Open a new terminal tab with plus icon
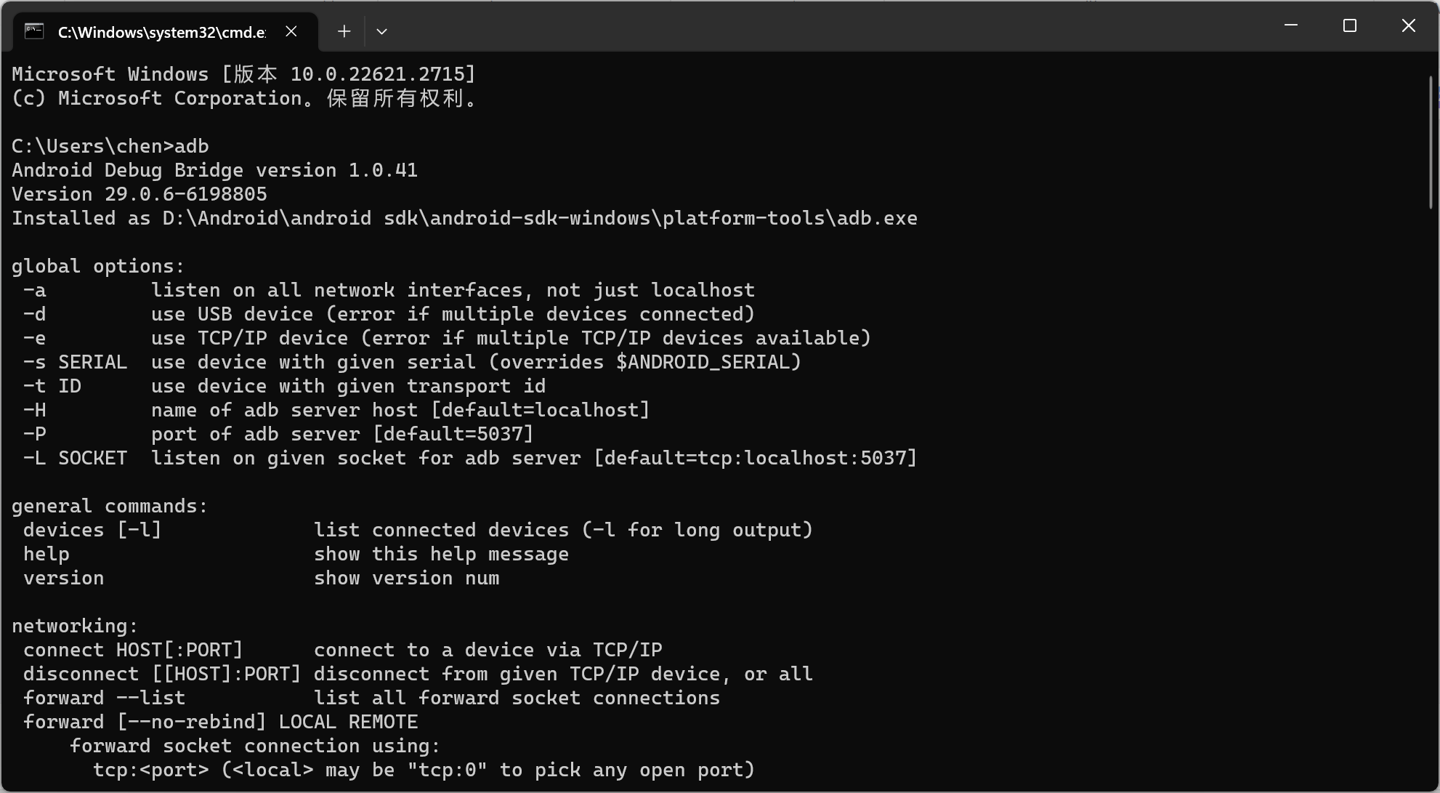The width and height of the screenshot is (1440, 793). coord(344,31)
